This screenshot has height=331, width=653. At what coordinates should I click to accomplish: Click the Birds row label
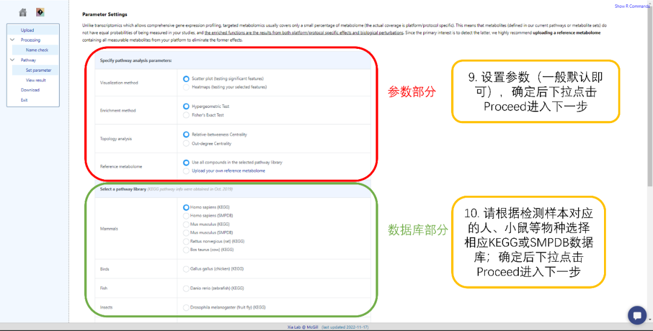(x=105, y=269)
